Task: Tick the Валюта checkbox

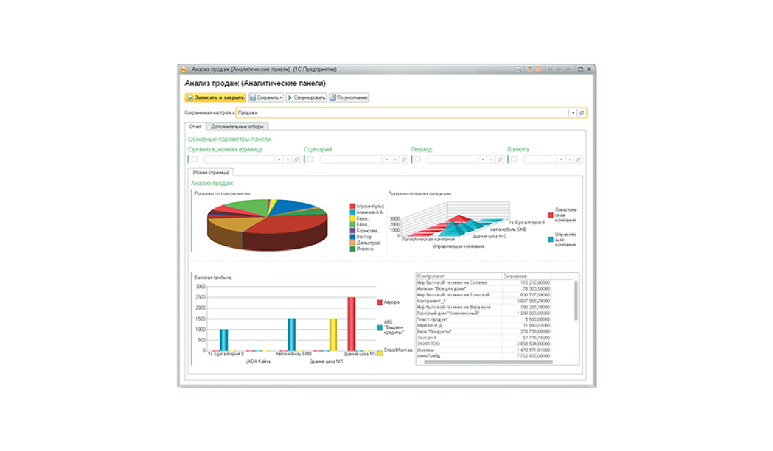Action: coord(515,159)
